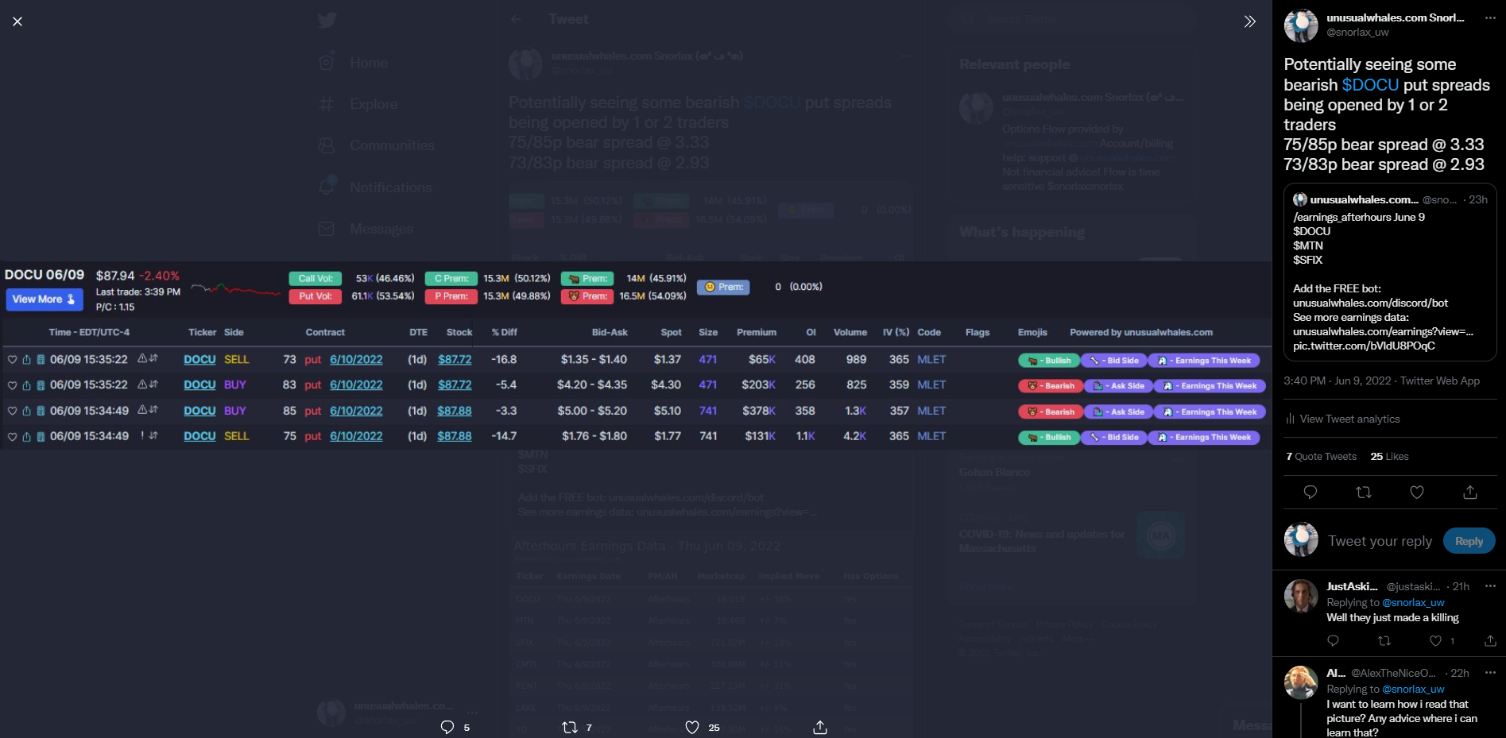Like the main tweet with heart icon

click(1416, 493)
